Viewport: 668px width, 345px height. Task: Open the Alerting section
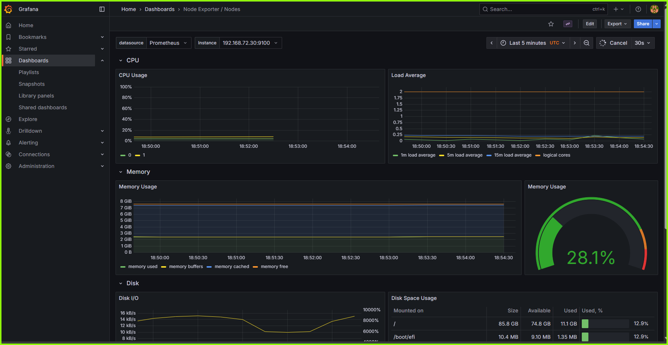coord(28,142)
